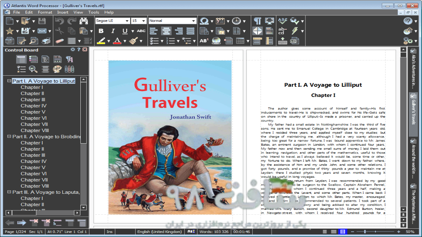The height and width of the screenshot is (237, 422).
Task: Toggle Underline formatting
Action: [125, 31]
